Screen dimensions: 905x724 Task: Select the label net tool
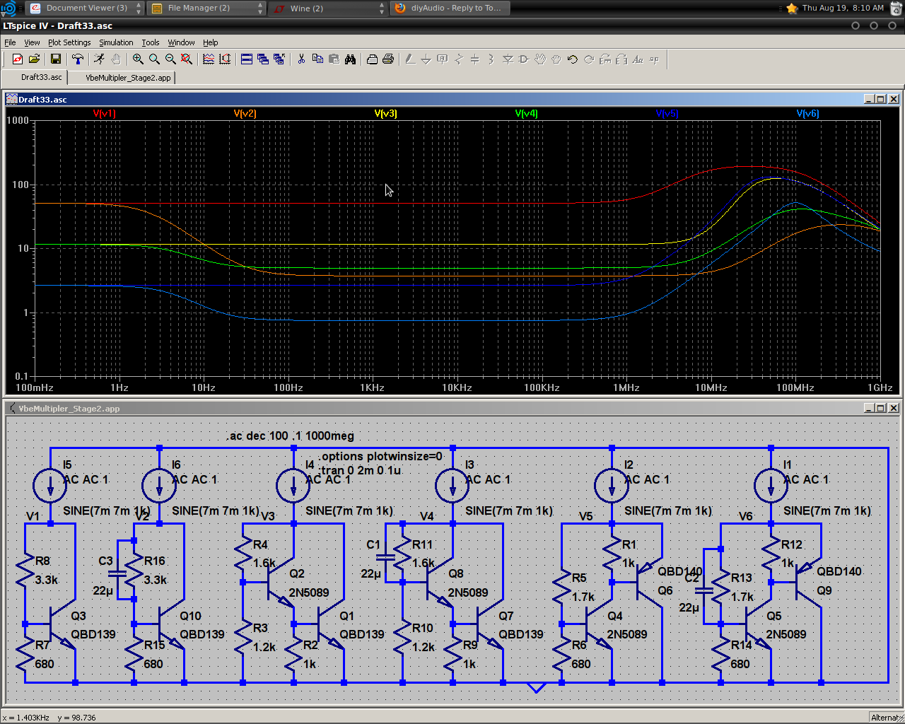tap(443, 59)
